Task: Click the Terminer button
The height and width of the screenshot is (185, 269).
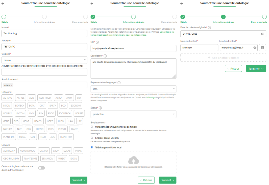Action: 256,68
